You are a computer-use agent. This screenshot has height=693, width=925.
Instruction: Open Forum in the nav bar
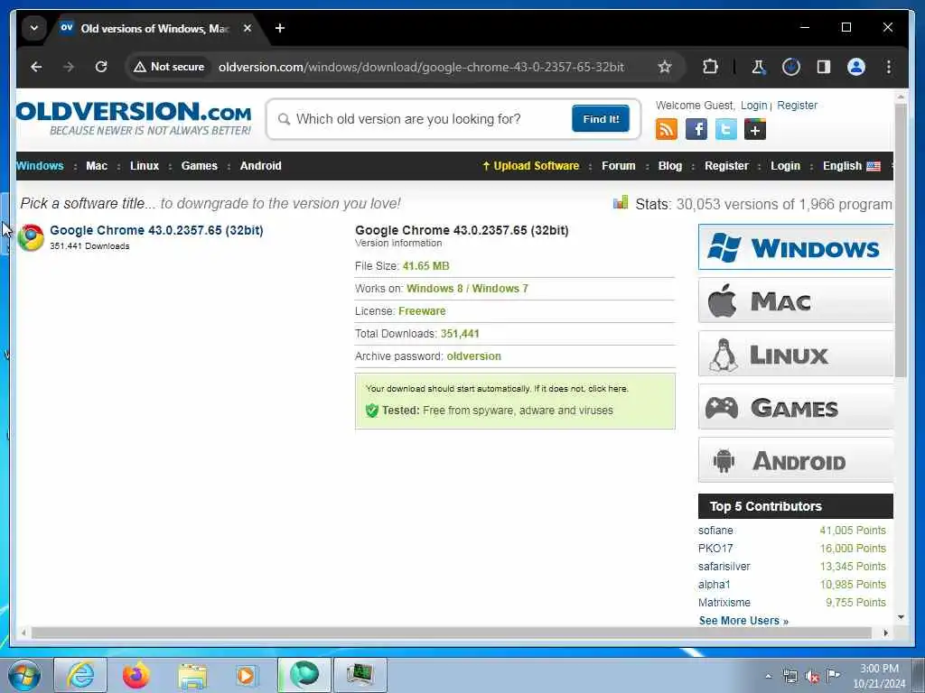point(618,166)
